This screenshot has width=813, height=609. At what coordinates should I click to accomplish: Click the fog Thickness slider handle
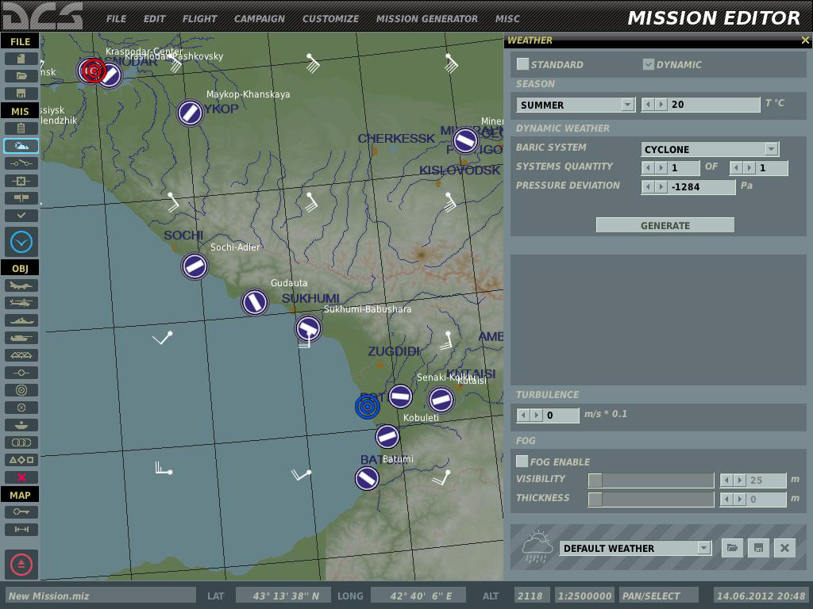[x=595, y=500]
